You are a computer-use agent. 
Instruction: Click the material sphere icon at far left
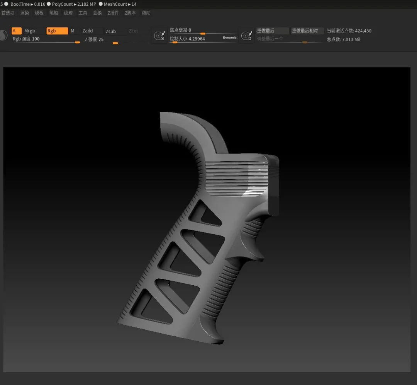[x=3, y=36]
